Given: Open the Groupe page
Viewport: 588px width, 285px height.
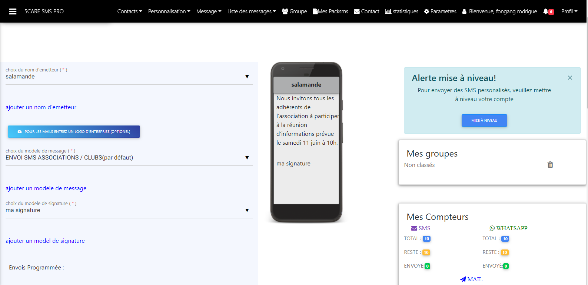Looking at the screenshot, I should point(295,11).
